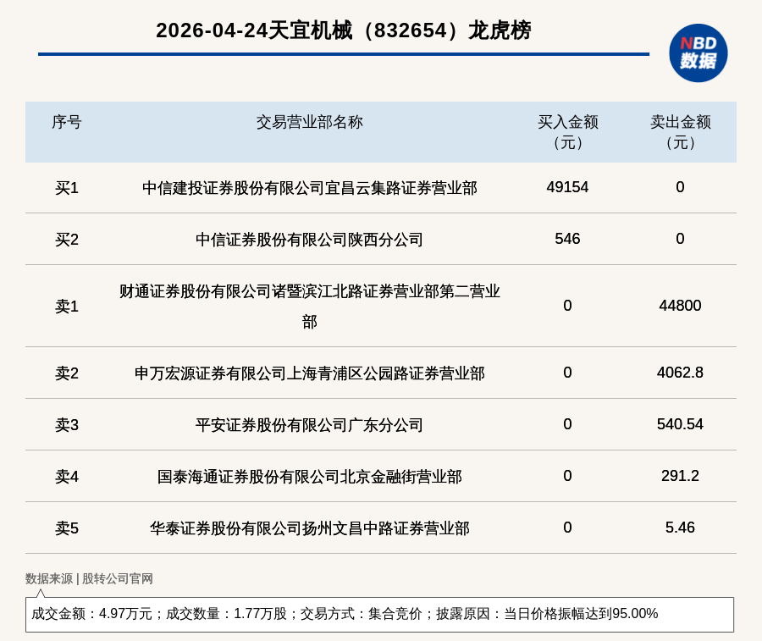This screenshot has width=762, height=641.
Task: Click the sell amount 291.2
Action: (x=681, y=476)
